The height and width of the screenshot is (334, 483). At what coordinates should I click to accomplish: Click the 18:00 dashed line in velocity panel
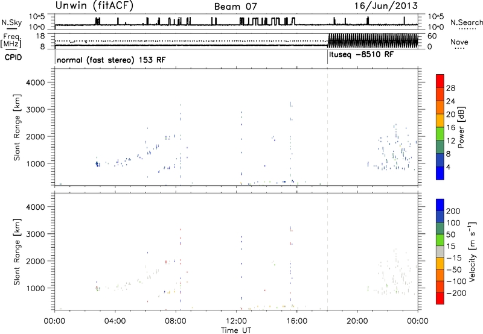(x=327, y=251)
